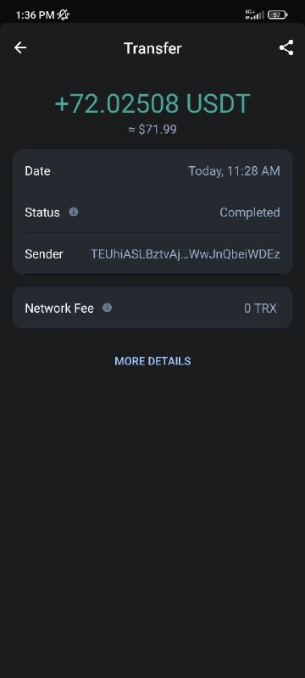This screenshot has width=305, height=678.
Task: Tap the +72.02508 USDT amount
Action: (x=152, y=103)
